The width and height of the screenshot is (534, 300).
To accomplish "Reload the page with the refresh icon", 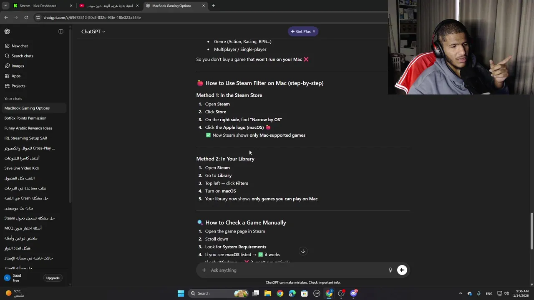I will tap(26, 17).
